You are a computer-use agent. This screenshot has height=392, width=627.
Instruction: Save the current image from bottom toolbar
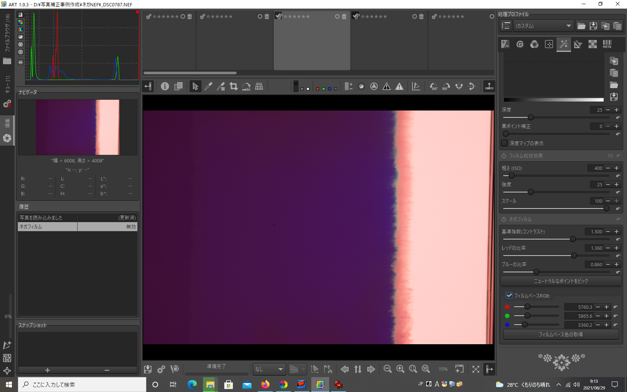(x=148, y=369)
